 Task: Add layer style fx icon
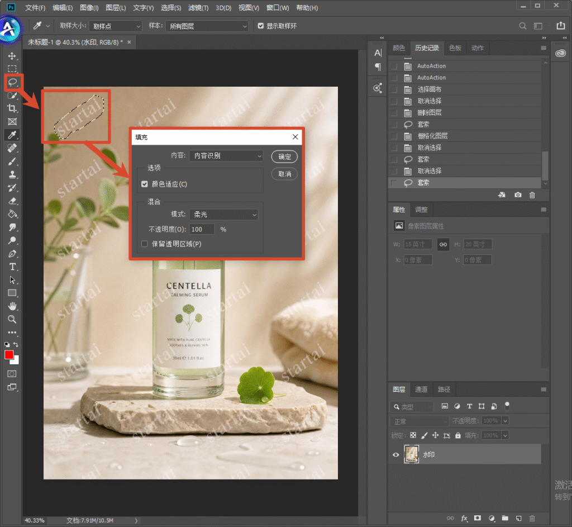point(464,518)
